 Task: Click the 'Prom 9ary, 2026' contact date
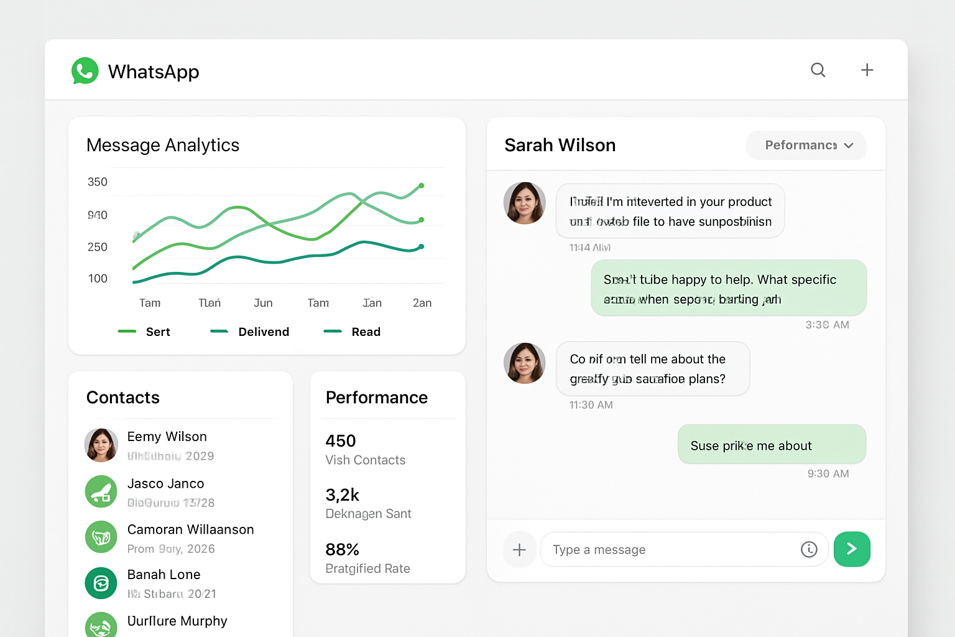(x=171, y=549)
